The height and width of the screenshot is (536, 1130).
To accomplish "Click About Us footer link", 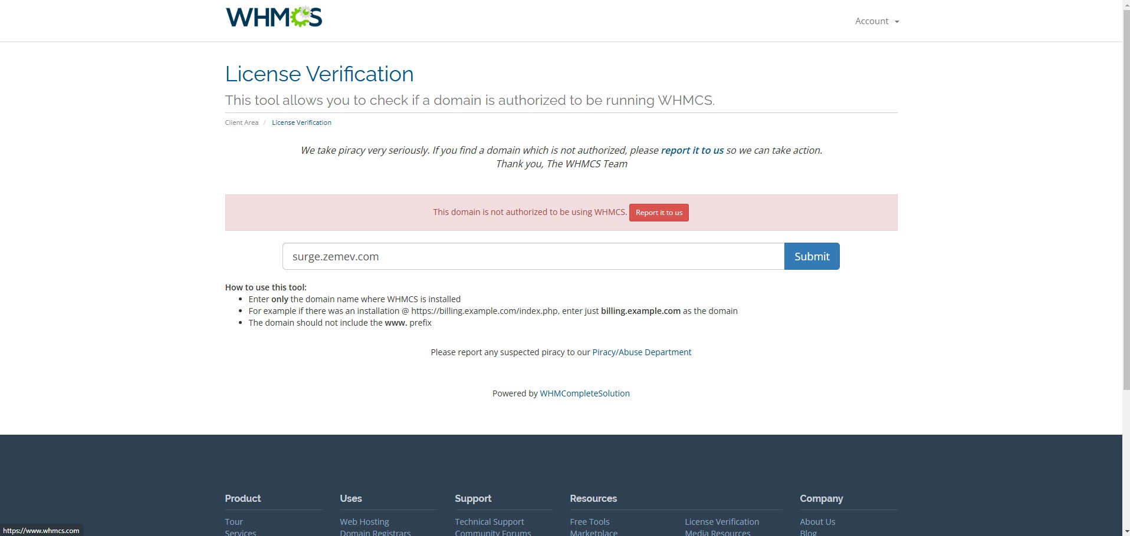I will click(817, 522).
